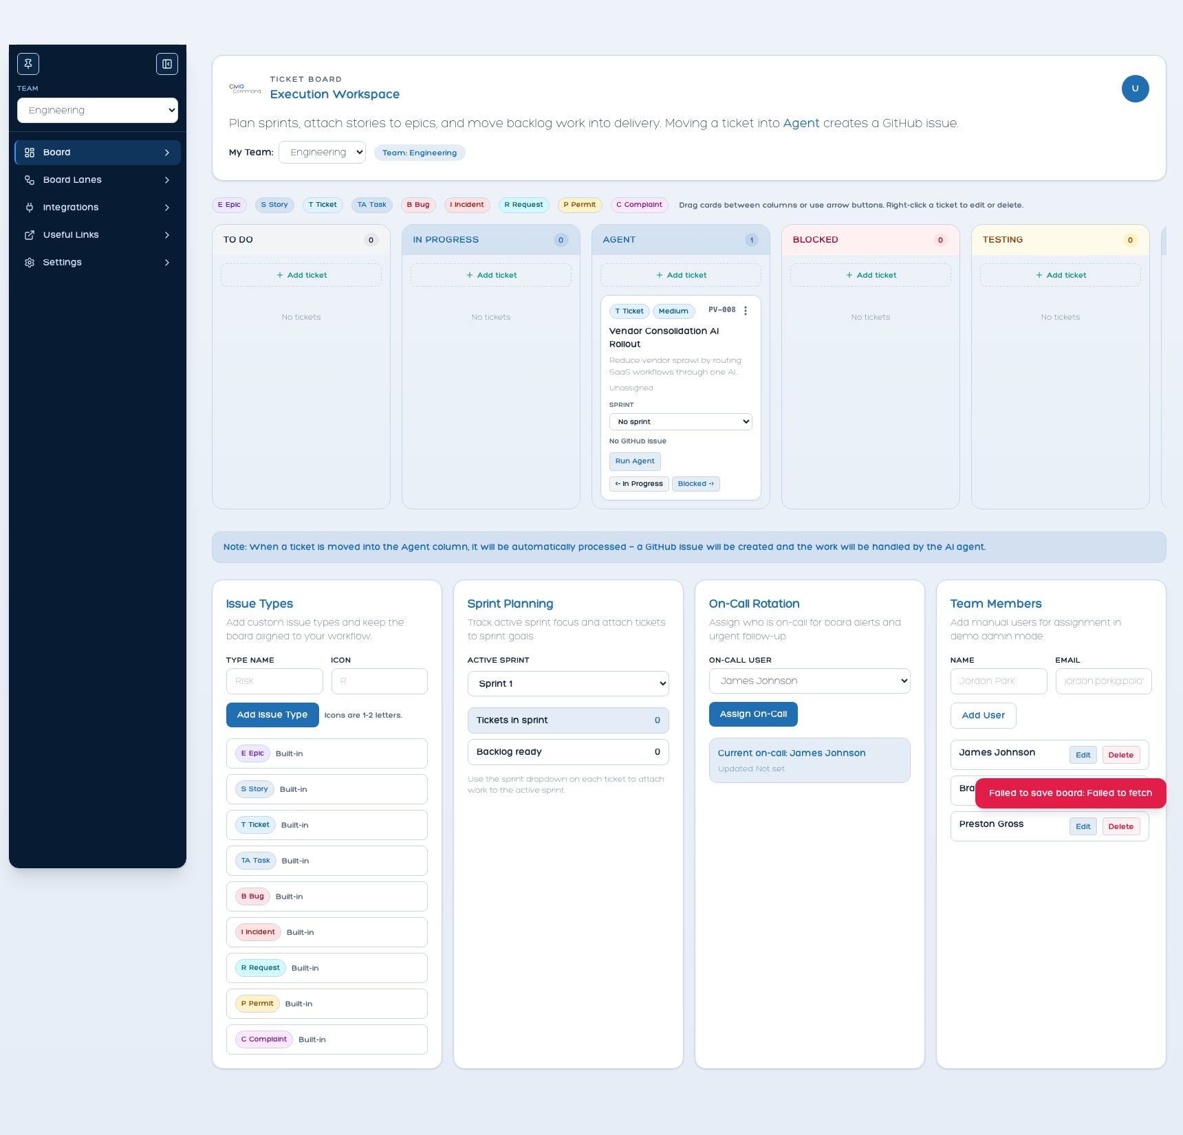Viewport: 1183px width, 1135px height.
Task: Click the external link icon beside Useful Links
Action: [29, 234]
